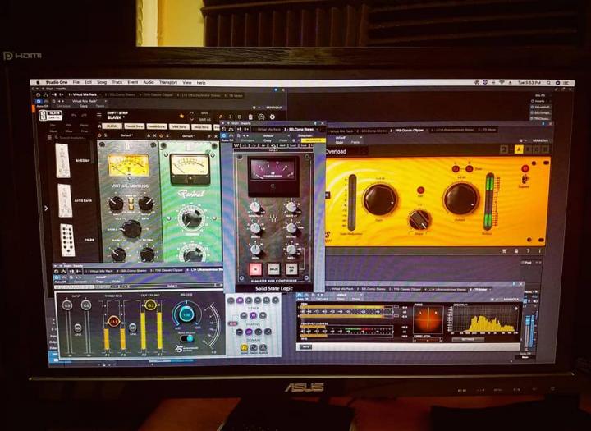
Task: Open the BLANK preset name dropdown
Action: coord(116,117)
